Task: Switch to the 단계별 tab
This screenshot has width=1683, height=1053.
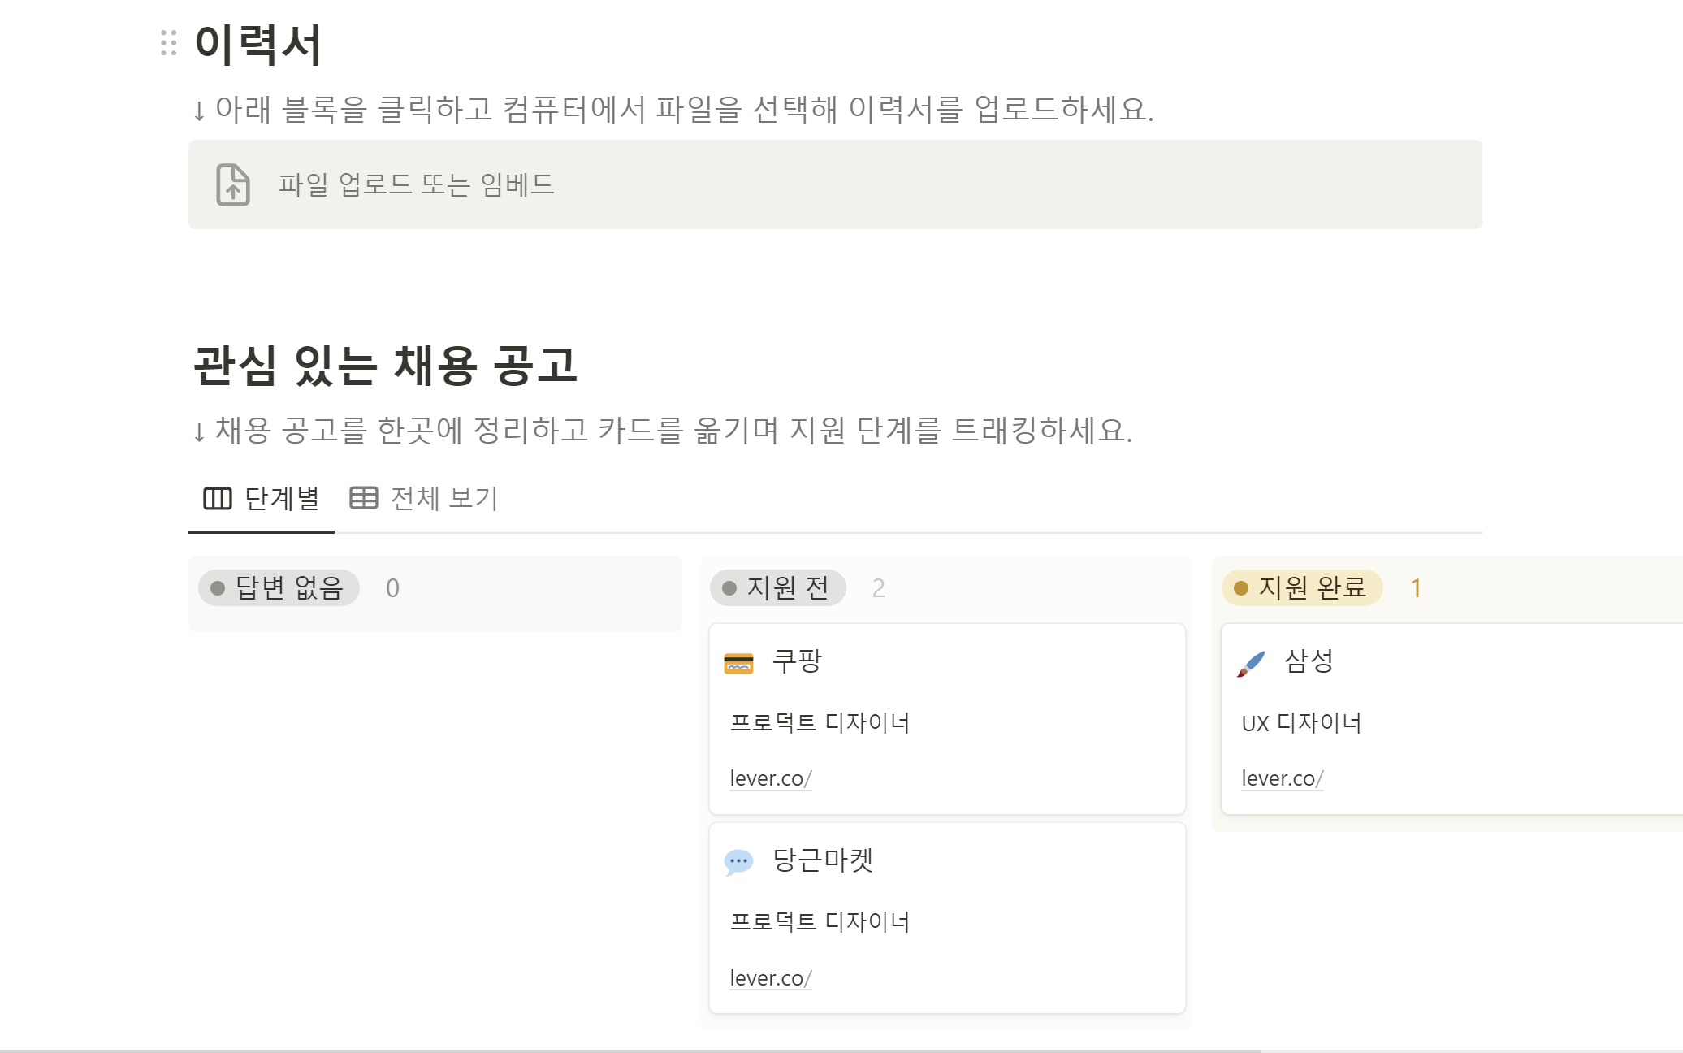Action: point(262,498)
